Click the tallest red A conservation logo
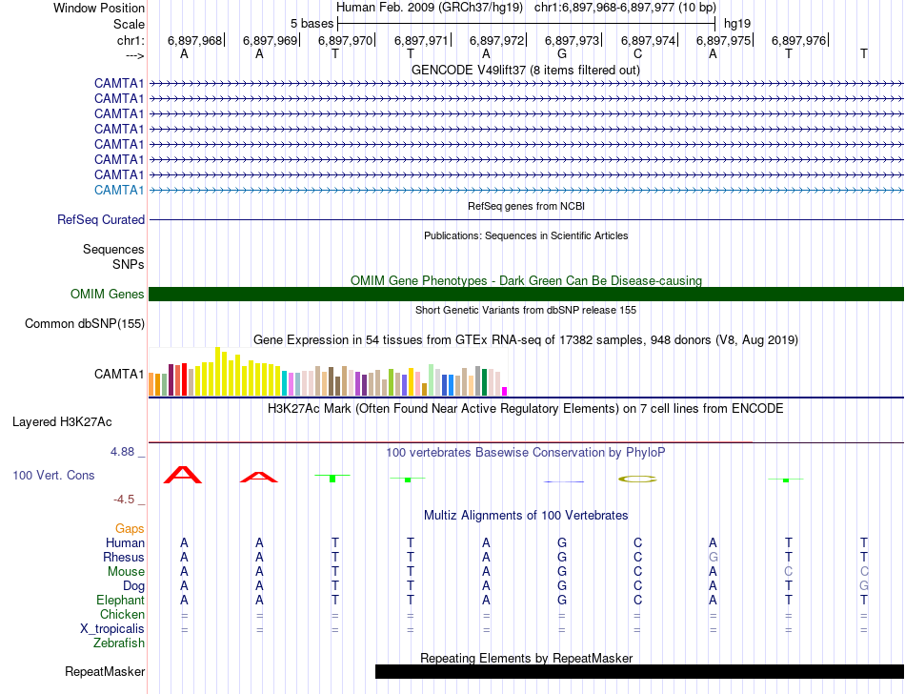This screenshot has width=905, height=694. 183,475
